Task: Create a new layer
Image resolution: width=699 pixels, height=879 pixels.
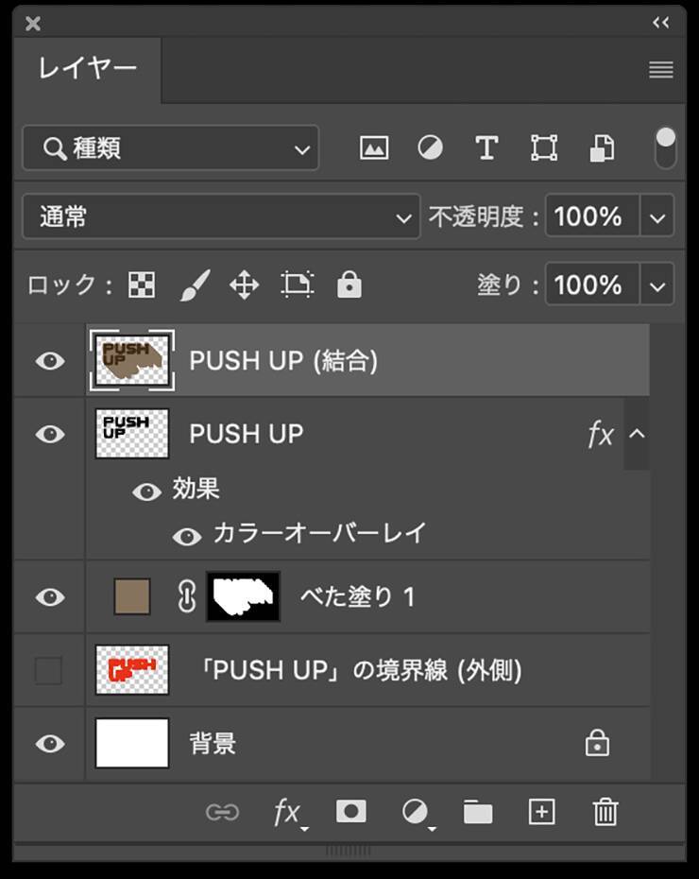Action: coord(541,811)
